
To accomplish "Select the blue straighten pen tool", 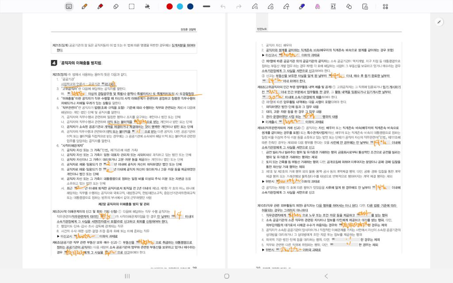I will tap(302, 6).
